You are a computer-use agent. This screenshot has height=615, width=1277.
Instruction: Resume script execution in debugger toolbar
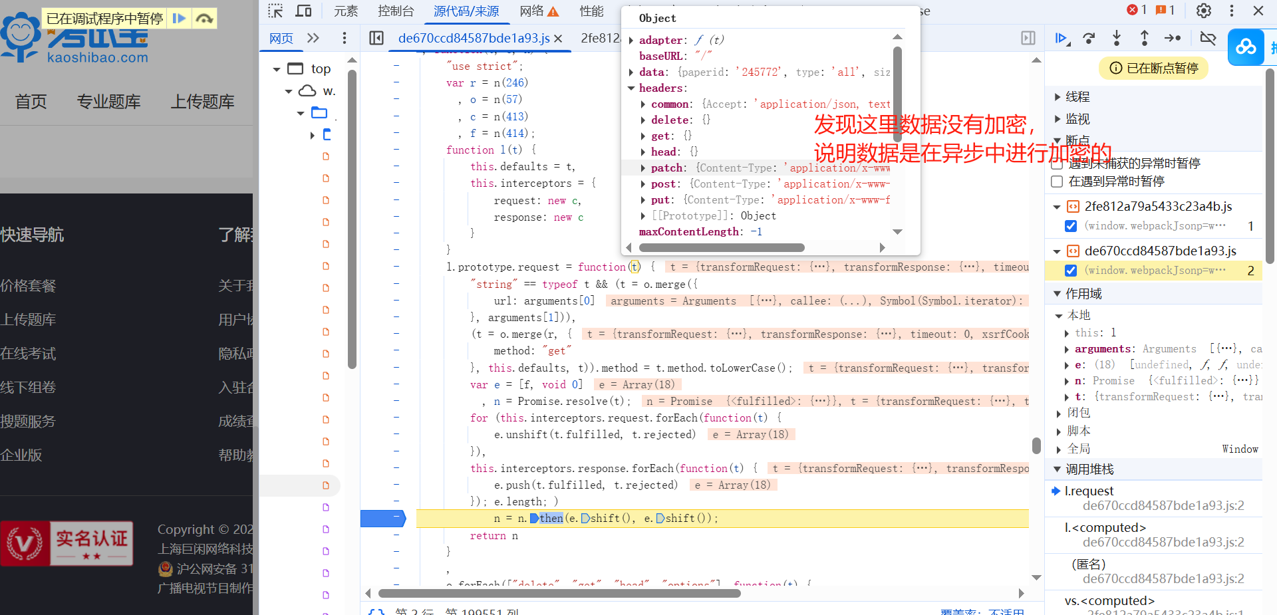1062,38
